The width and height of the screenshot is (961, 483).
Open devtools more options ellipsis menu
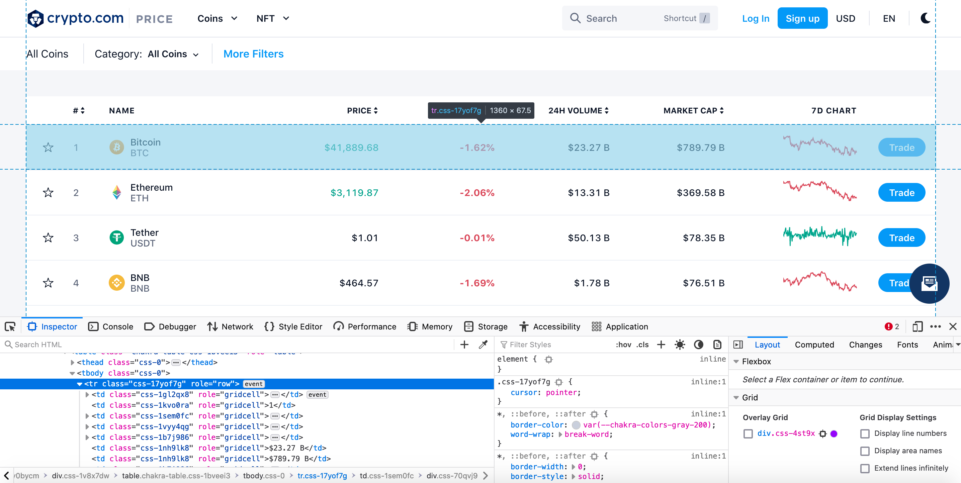click(936, 327)
